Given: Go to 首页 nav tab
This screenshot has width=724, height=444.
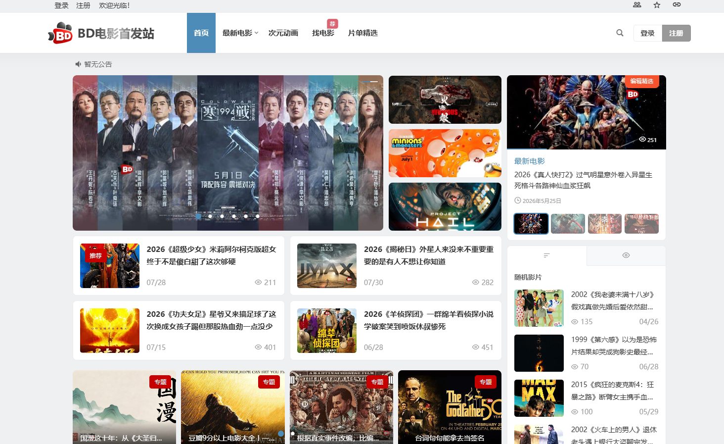Looking at the screenshot, I should coord(201,33).
